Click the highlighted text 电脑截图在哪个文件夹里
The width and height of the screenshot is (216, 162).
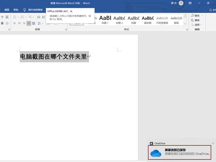(53, 57)
